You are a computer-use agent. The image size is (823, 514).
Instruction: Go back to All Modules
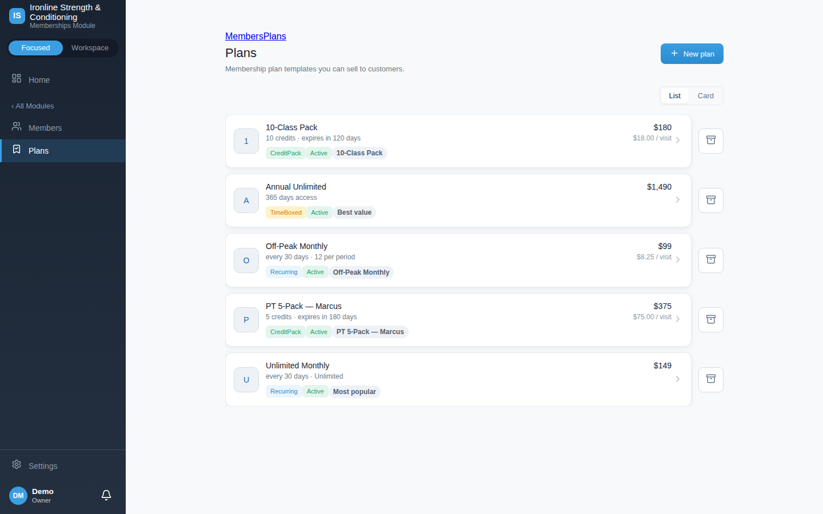click(x=33, y=106)
